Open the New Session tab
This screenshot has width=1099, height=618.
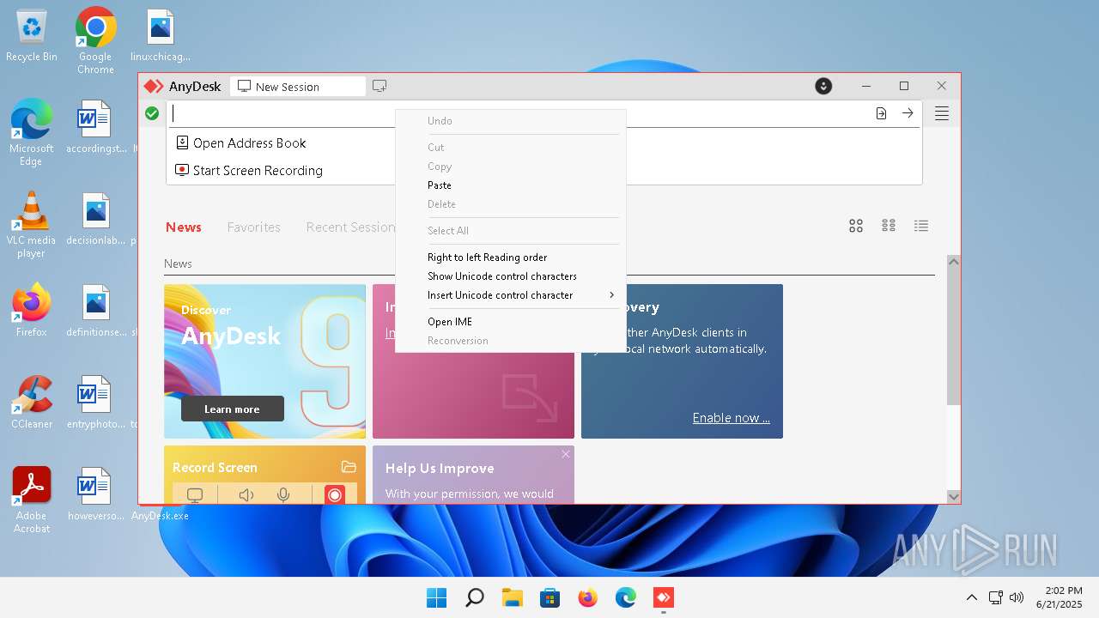pyautogui.click(x=297, y=87)
